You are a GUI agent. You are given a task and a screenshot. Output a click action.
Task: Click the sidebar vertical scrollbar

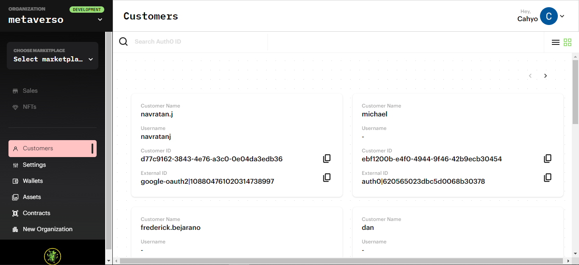point(109,140)
